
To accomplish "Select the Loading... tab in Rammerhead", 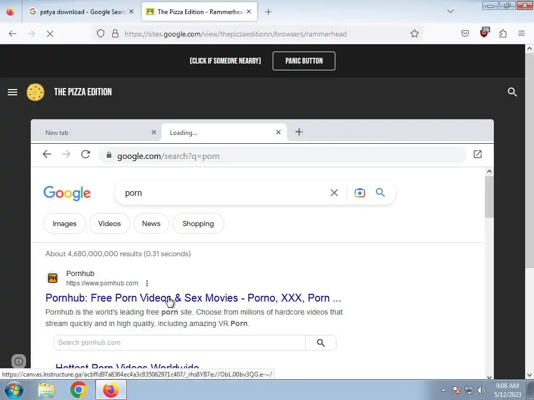I will point(224,133).
